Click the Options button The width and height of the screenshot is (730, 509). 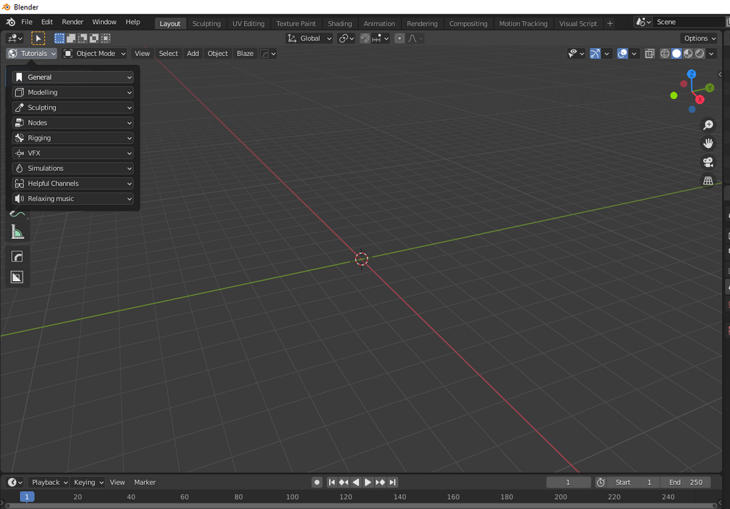pyautogui.click(x=699, y=38)
